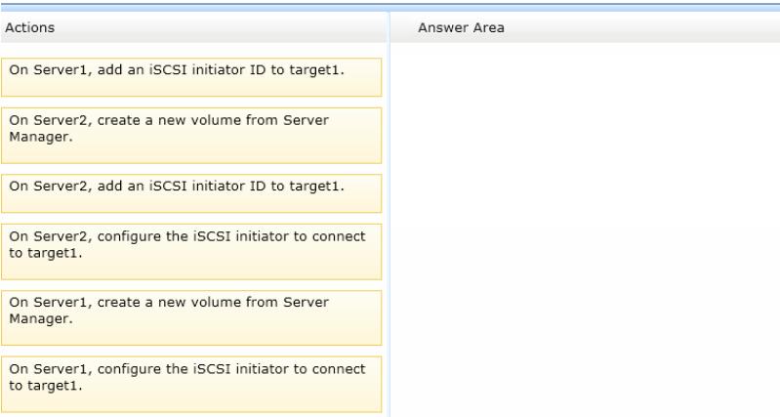Click 'to target1.' line in Server2 configure action
The height and width of the screenshot is (417, 780).
pyautogui.click(x=45, y=253)
